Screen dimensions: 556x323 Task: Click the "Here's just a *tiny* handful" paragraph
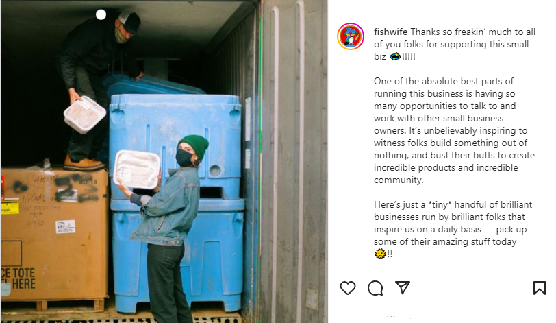(453, 229)
